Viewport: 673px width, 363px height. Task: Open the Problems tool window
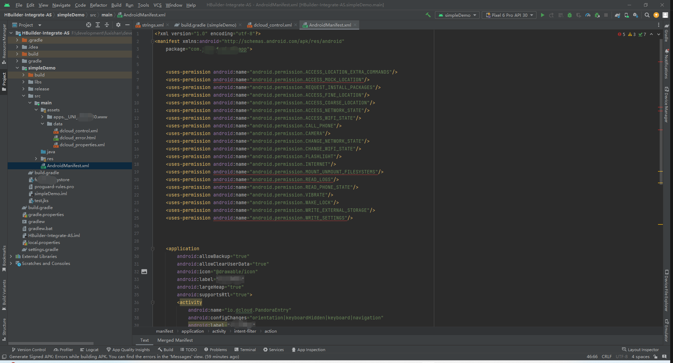[x=215, y=349]
